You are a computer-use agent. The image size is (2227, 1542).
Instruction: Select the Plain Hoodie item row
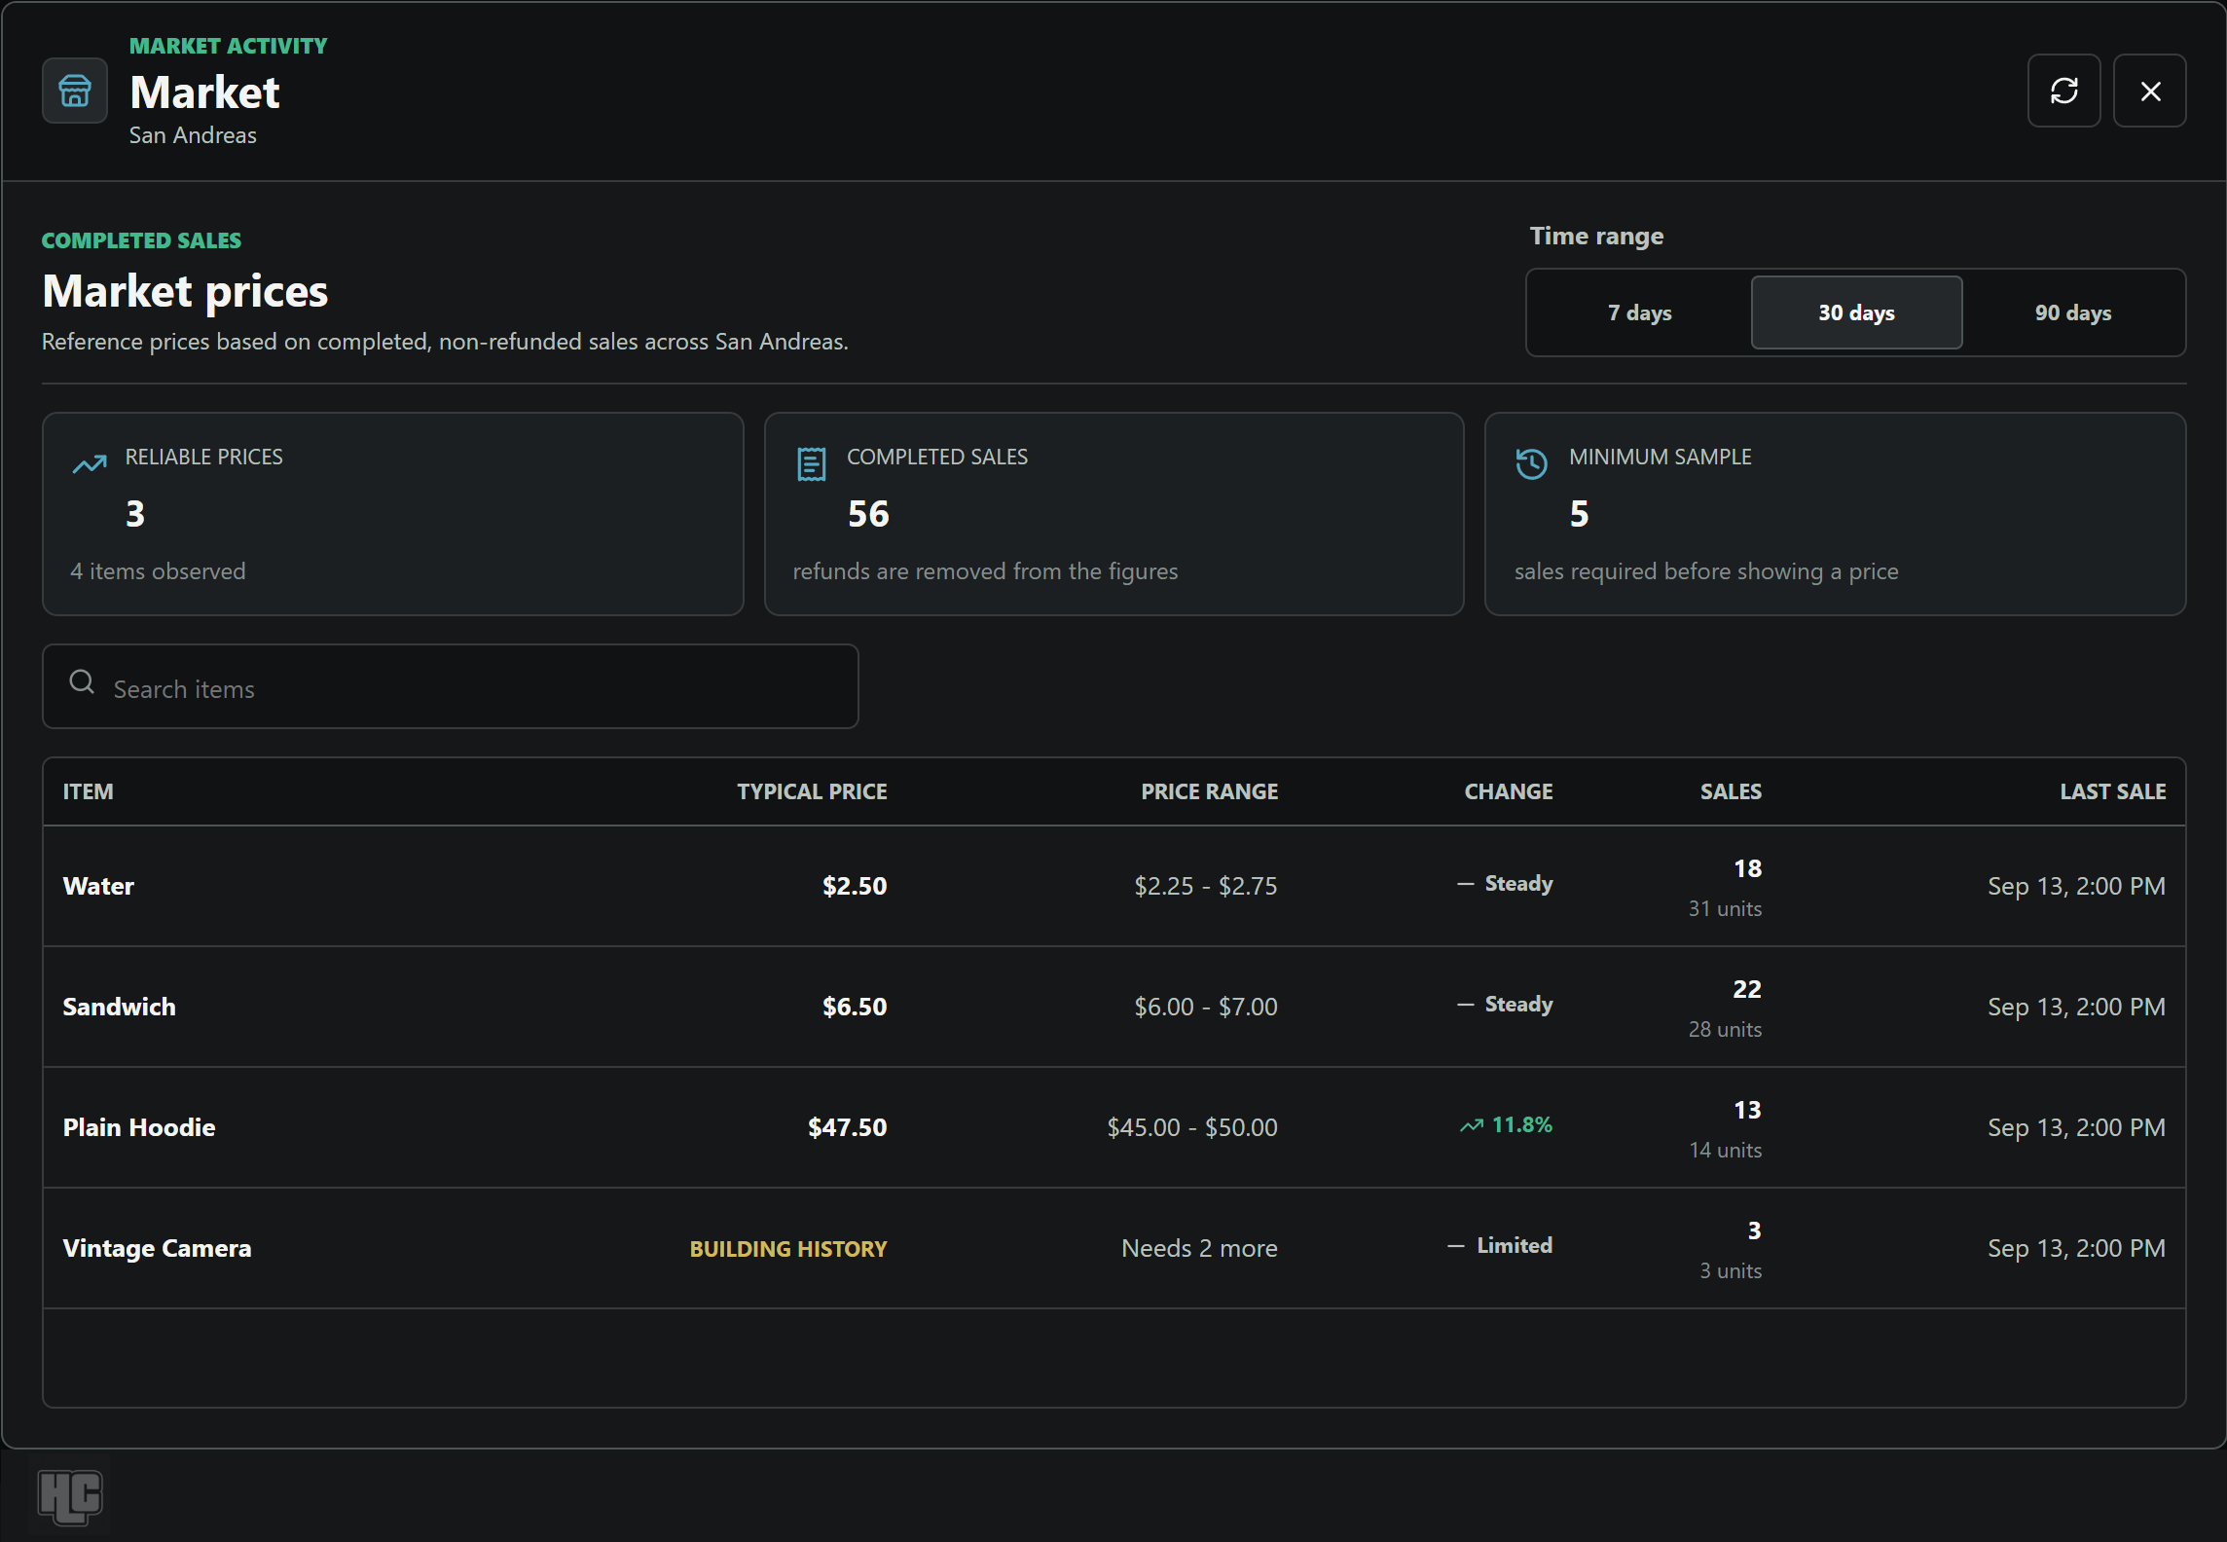1114,1127
